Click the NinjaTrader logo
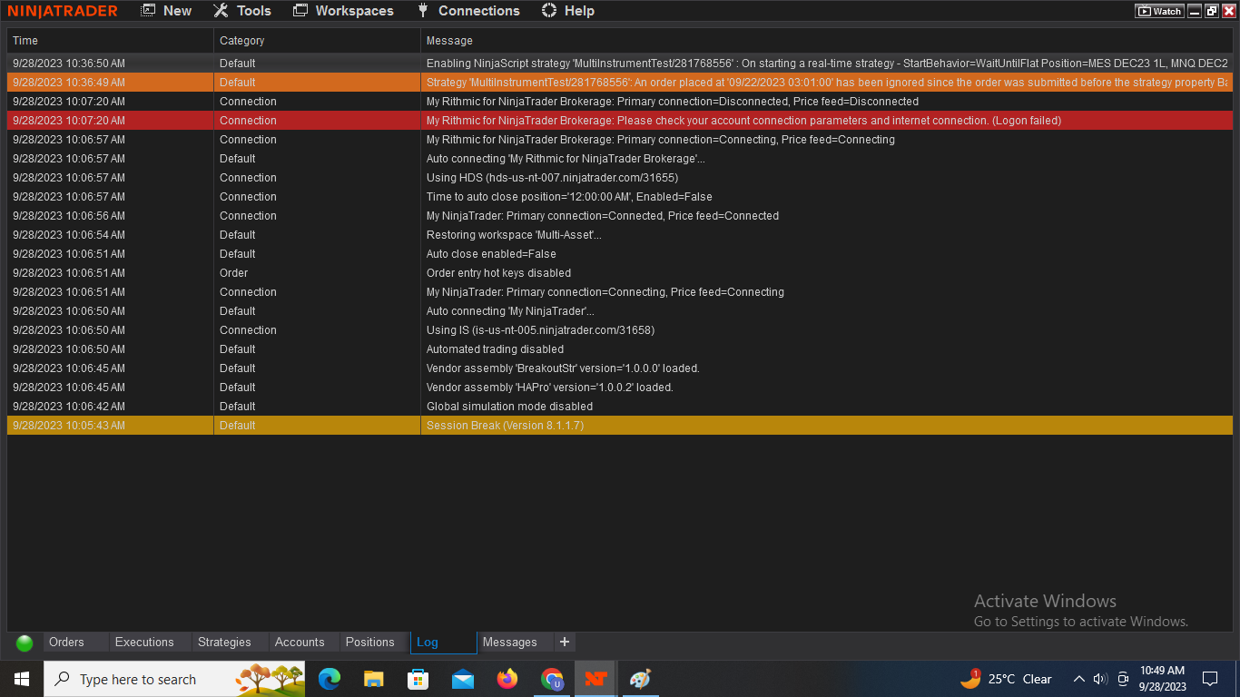Image resolution: width=1240 pixels, height=697 pixels. coord(63,11)
